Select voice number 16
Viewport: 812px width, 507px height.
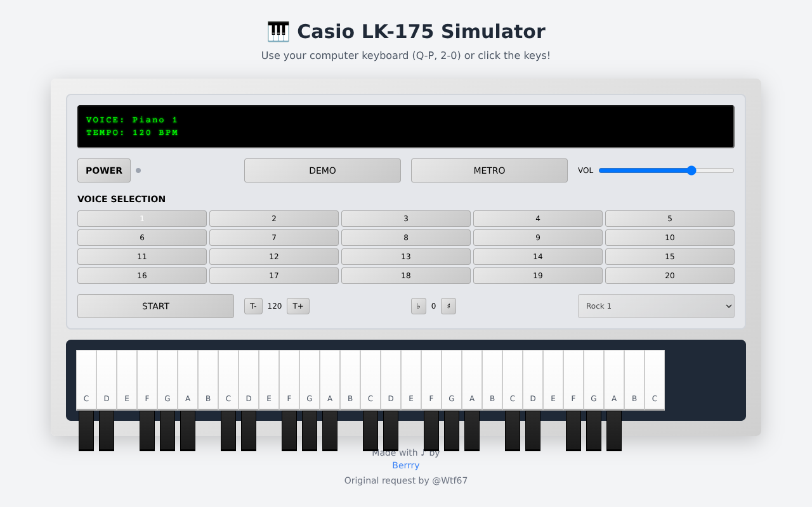141,275
